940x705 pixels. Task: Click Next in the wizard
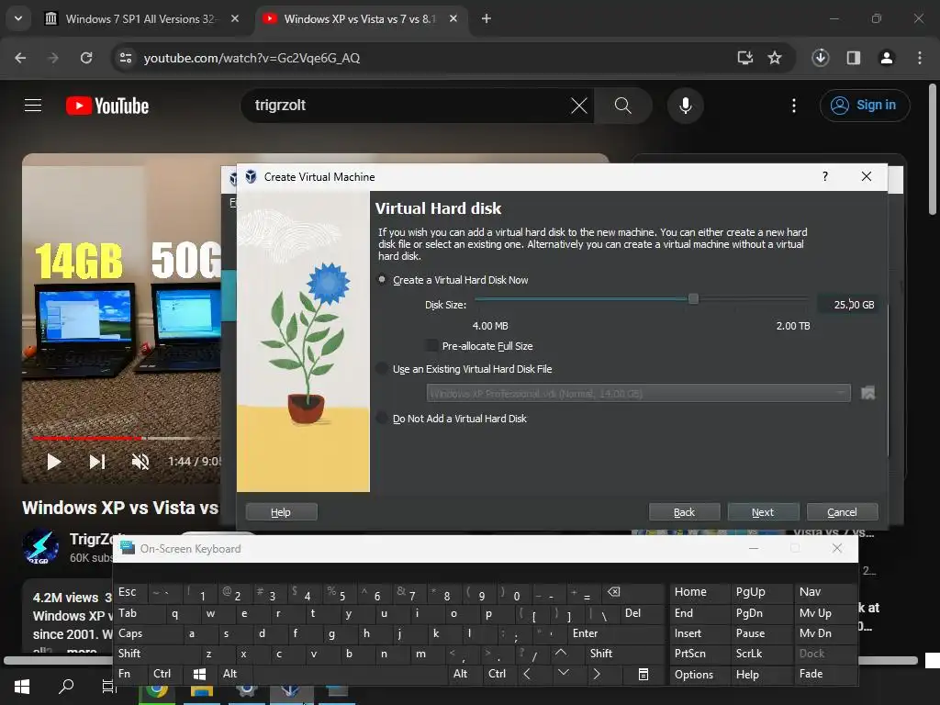[x=763, y=512]
